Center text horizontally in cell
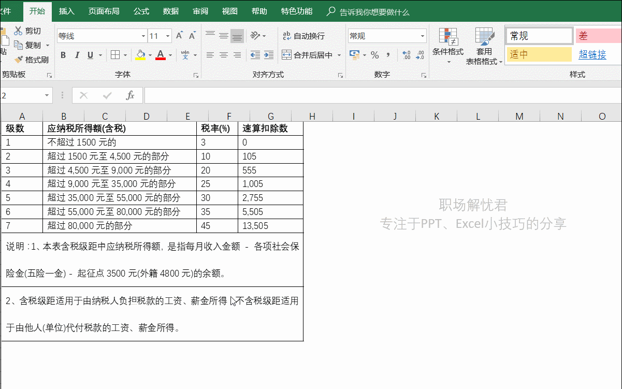Image resolution: width=622 pixels, height=389 pixels. pyautogui.click(x=224, y=55)
